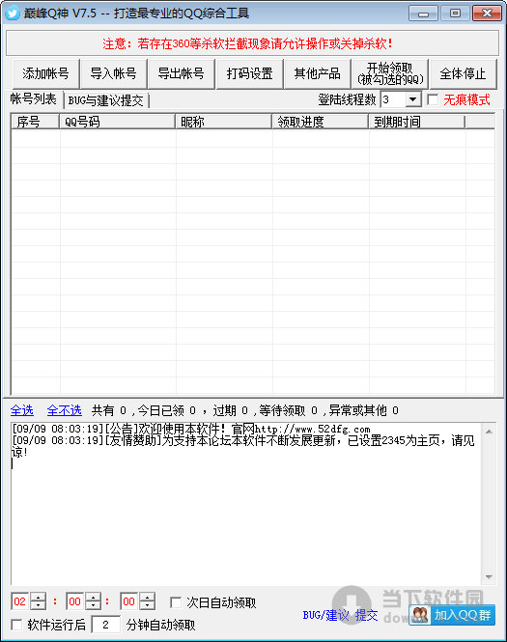The height and width of the screenshot is (642, 507).
Task: Minimize the window
Action: click(x=423, y=14)
